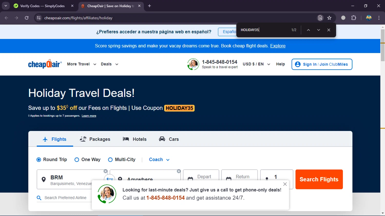The height and width of the screenshot is (216, 385).
Task: Click Search Preferred Airline field
Action: pyautogui.click(x=64, y=198)
